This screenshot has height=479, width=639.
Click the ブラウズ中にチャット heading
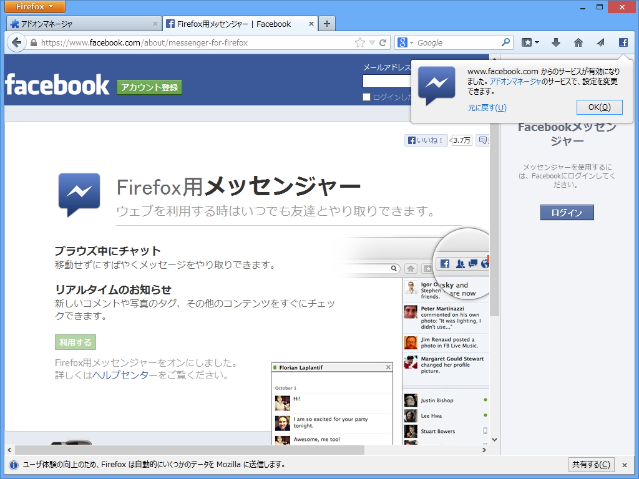pyautogui.click(x=107, y=251)
